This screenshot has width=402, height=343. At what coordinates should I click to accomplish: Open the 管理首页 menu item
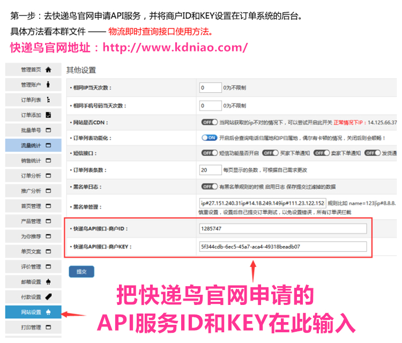click(33, 70)
